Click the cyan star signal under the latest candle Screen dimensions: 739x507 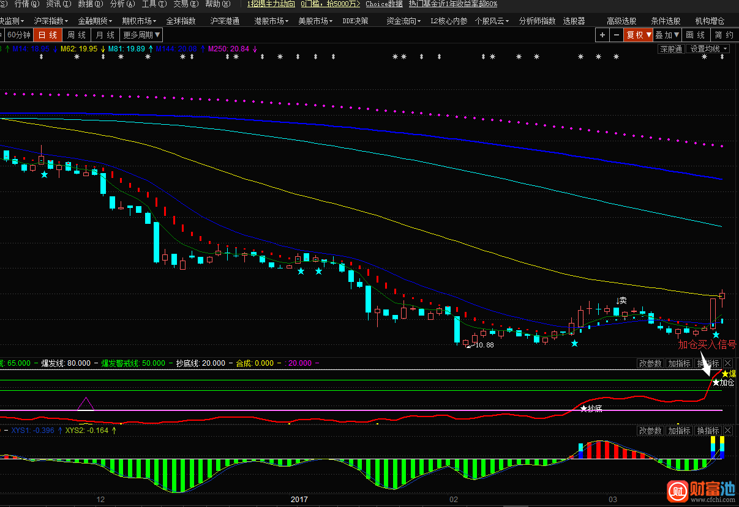point(716,335)
